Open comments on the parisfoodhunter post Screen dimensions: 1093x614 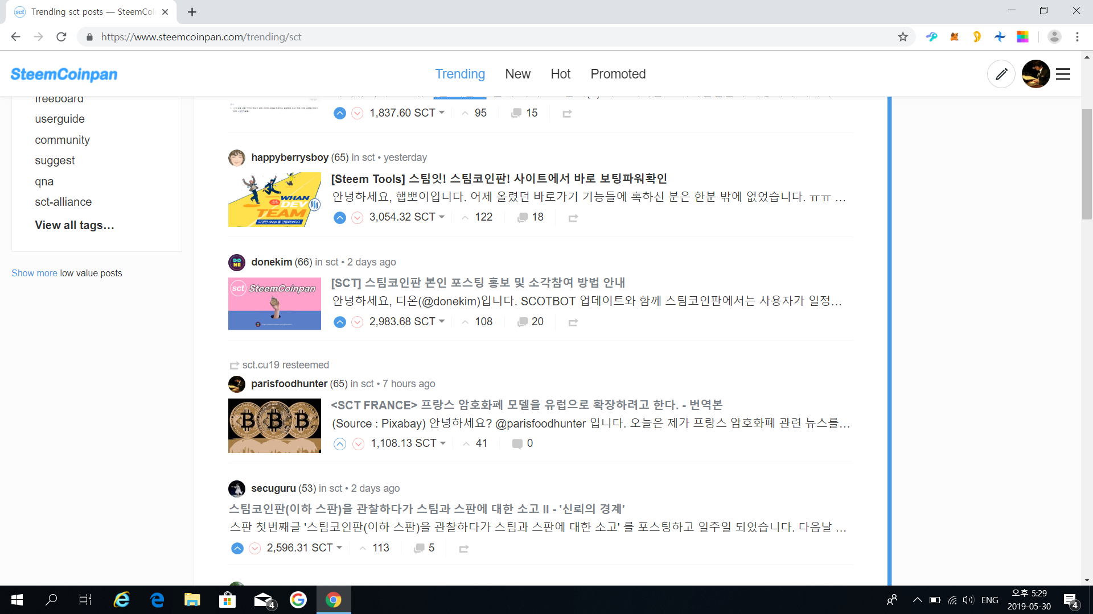[x=523, y=443]
